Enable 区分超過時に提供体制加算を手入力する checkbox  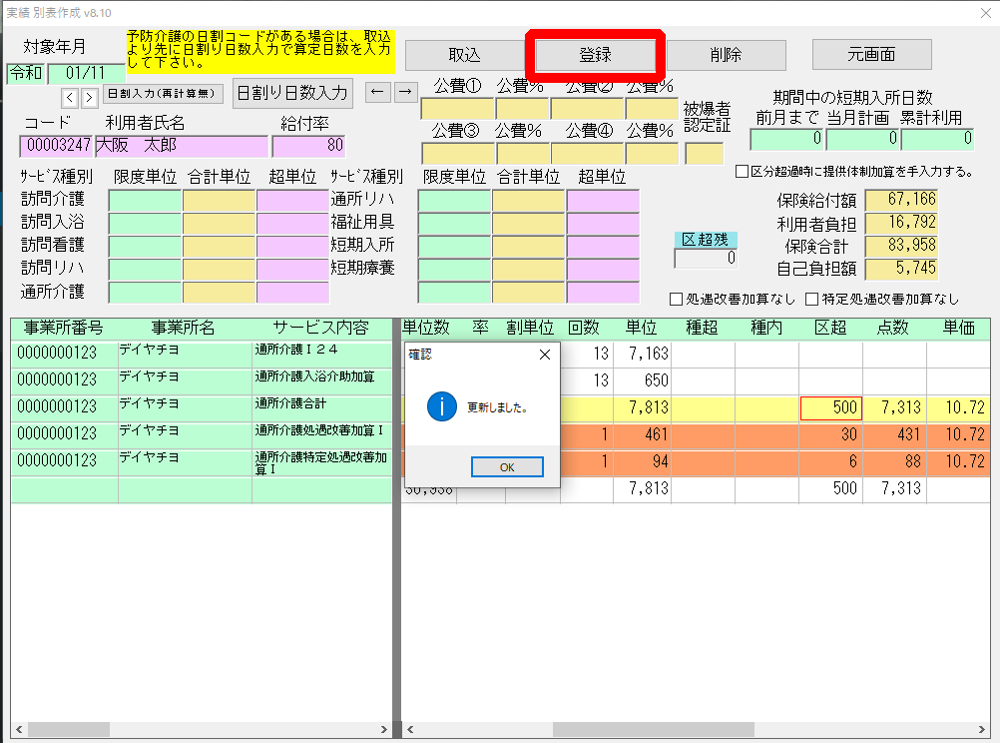tap(742, 172)
